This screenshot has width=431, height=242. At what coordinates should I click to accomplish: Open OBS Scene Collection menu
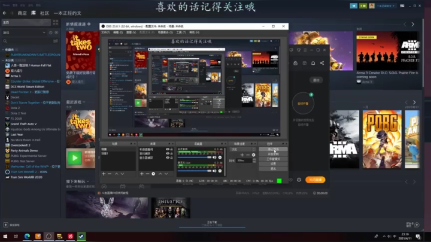click(165, 32)
